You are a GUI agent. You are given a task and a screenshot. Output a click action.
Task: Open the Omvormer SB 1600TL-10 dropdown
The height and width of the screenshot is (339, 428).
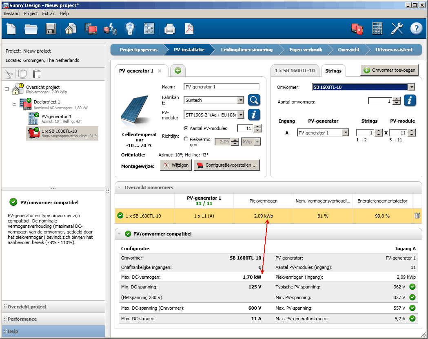pyautogui.click(x=412, y=87)
